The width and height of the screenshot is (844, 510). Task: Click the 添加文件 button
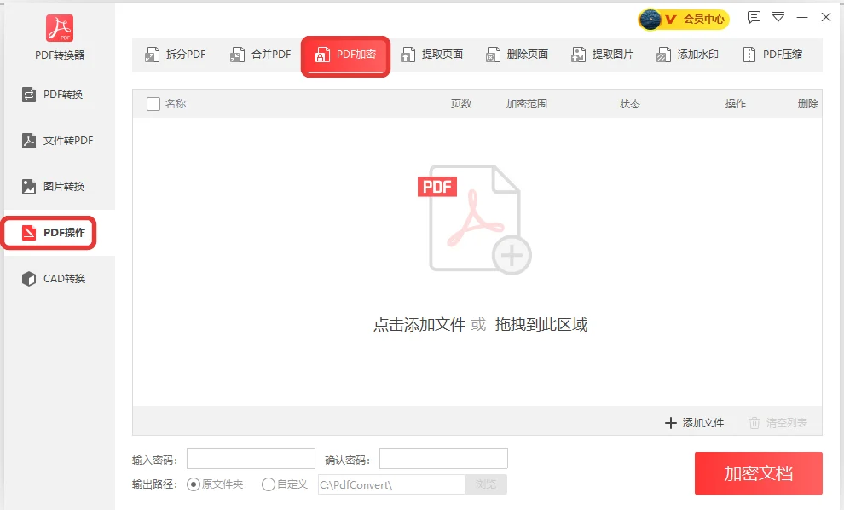(694, 423)
